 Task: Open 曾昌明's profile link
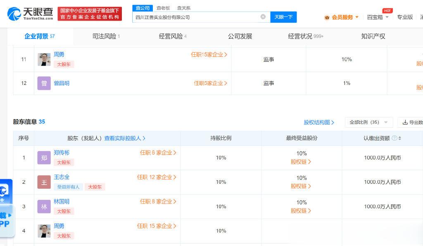click(x=62, y=83)
